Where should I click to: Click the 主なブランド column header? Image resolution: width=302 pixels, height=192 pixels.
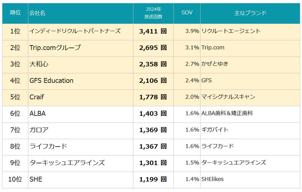[x=250, y=13]
